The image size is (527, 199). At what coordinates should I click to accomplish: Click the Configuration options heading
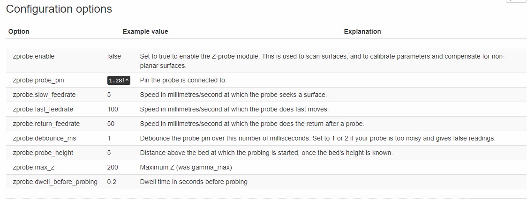(59, 9)
